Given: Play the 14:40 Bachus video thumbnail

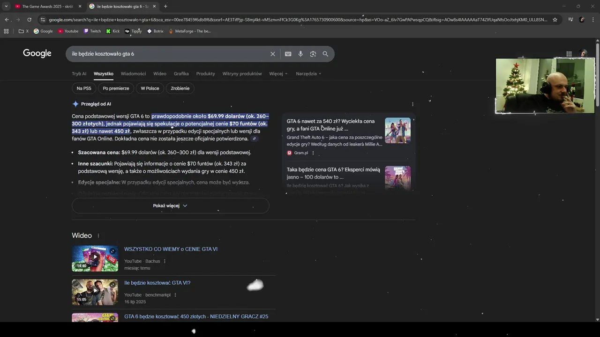Looking at the screenshot, I should pyautogui.click(x=95, y=258).
